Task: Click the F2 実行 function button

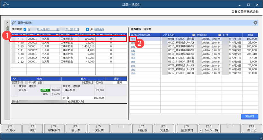Action: (x=32, y=128)
